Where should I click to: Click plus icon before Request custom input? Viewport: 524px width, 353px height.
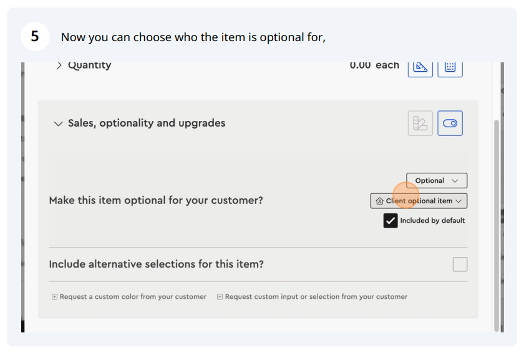[x=220, y=297]
